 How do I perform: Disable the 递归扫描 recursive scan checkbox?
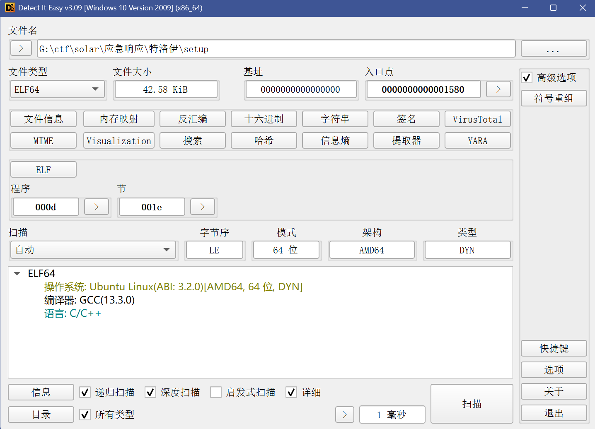85,392
